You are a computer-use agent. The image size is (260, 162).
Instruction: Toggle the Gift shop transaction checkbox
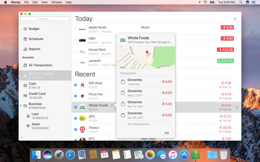(75, 85)
